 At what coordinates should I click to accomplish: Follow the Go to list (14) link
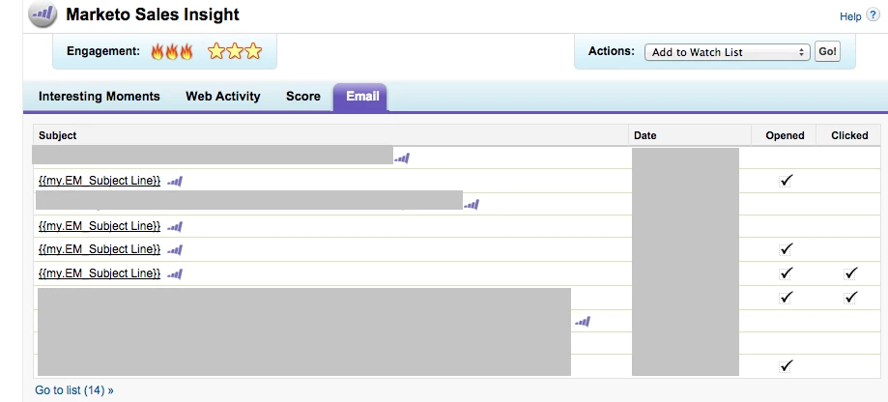74,390
